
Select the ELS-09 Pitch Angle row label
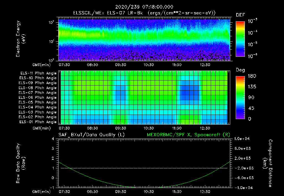click(38, 83)
